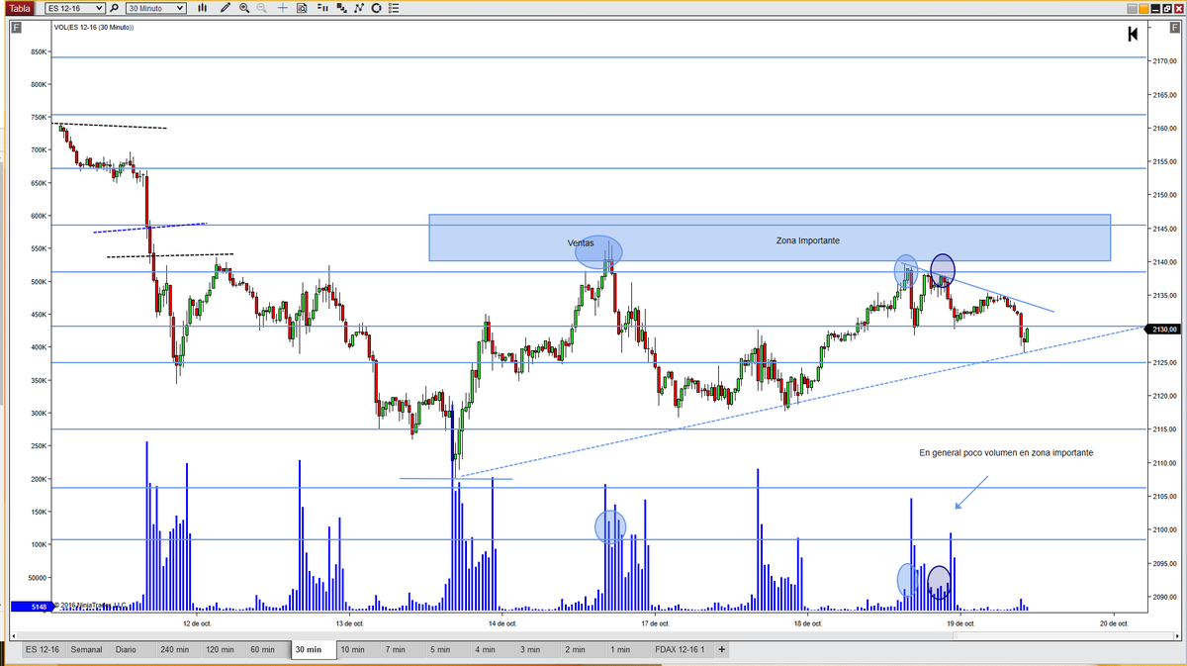This screenshot has width=1187, height=666.
Task: Click the skip-to-latest-bar K icon
Action: pos(1133,35)
